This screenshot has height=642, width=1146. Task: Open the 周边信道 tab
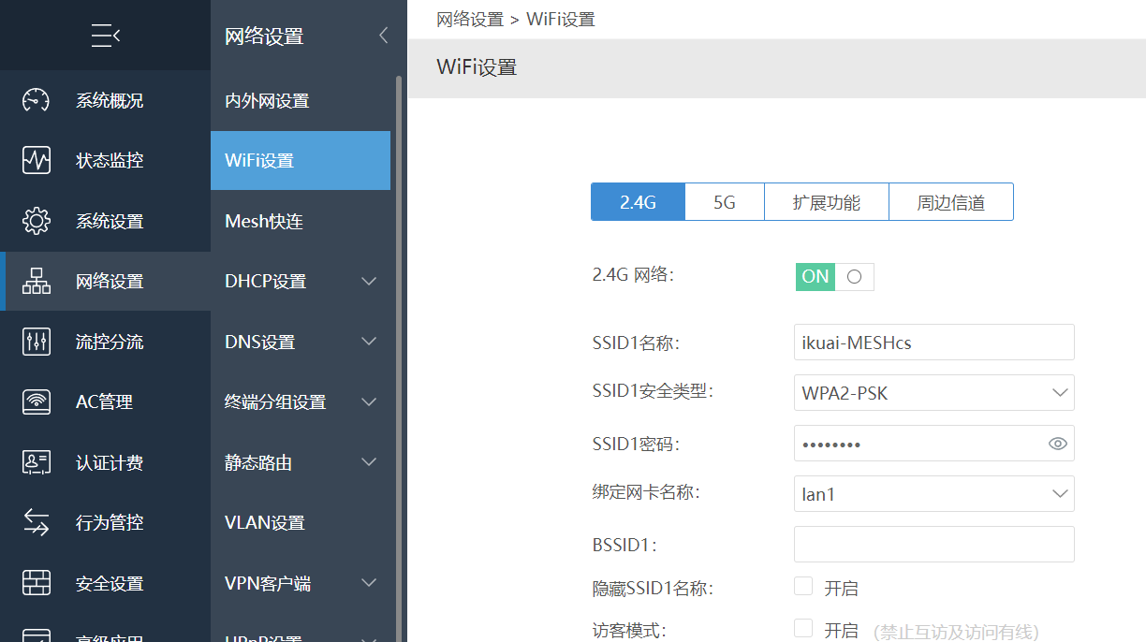pos(951,201)
